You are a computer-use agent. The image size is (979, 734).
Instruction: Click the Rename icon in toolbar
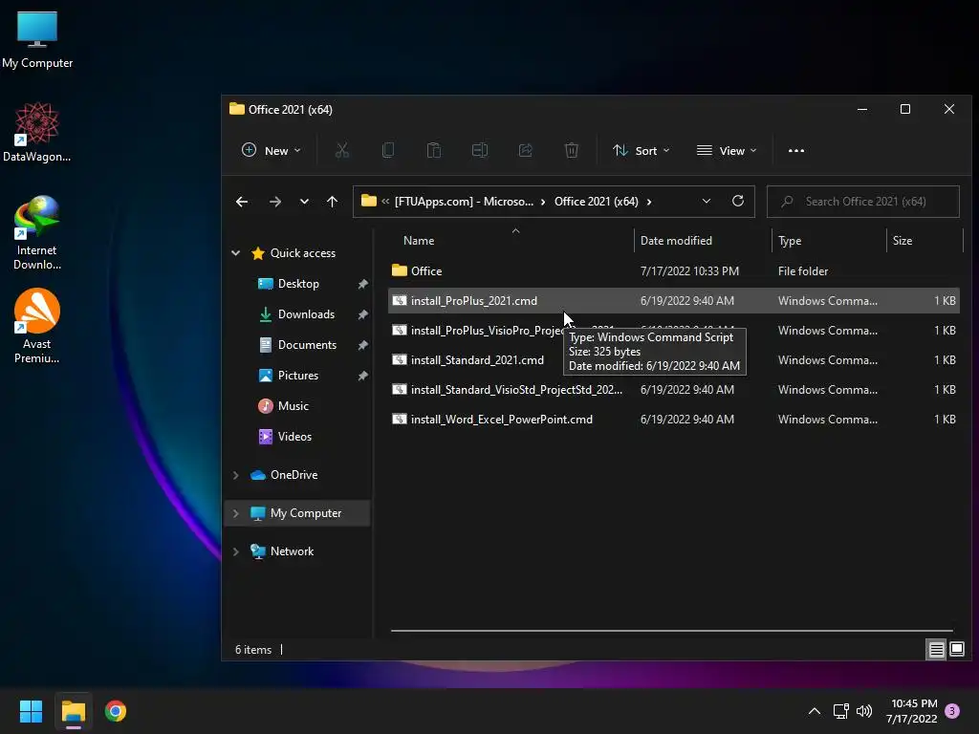[x=480, y=150]
